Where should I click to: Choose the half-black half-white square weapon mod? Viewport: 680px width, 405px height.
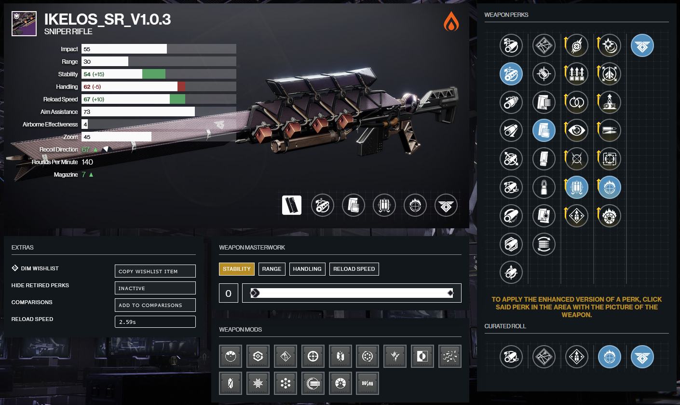point(422,356)
